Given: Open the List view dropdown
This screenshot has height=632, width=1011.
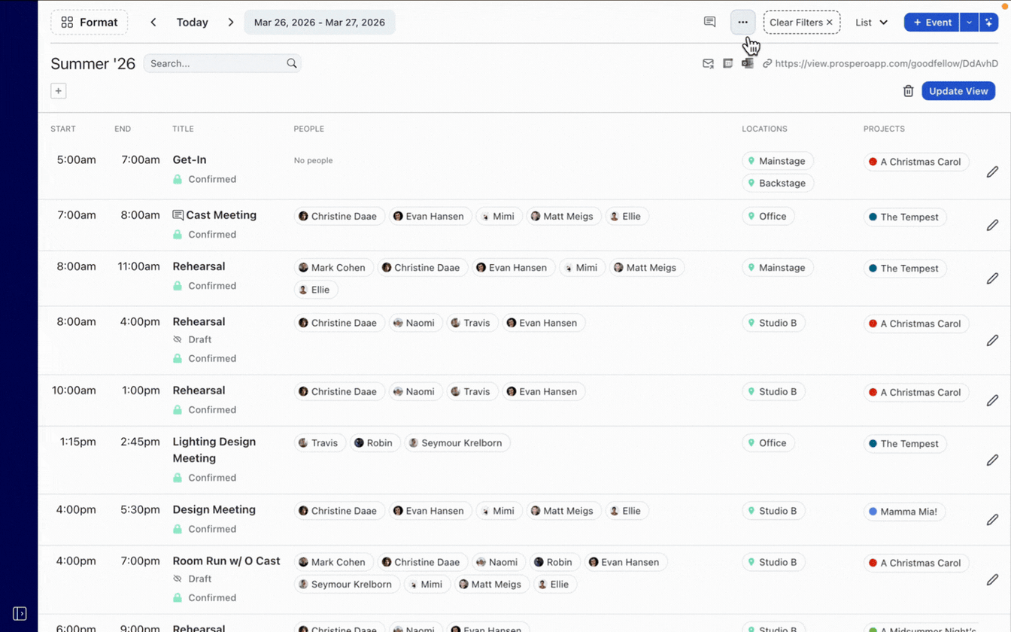Looking at the screenshot, I should click(871, 22).
